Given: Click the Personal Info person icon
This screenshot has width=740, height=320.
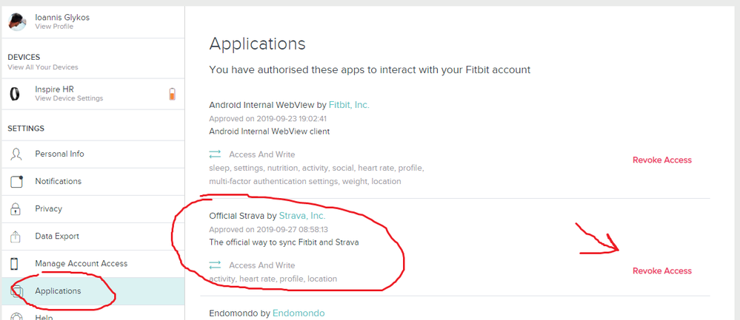Looking at the screenshot, I should 16,154.
